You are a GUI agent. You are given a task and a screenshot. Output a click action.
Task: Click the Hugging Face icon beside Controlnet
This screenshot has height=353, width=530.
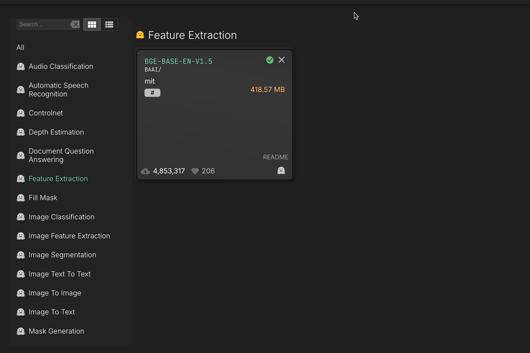pyautogui.click(x=20, y=112)
